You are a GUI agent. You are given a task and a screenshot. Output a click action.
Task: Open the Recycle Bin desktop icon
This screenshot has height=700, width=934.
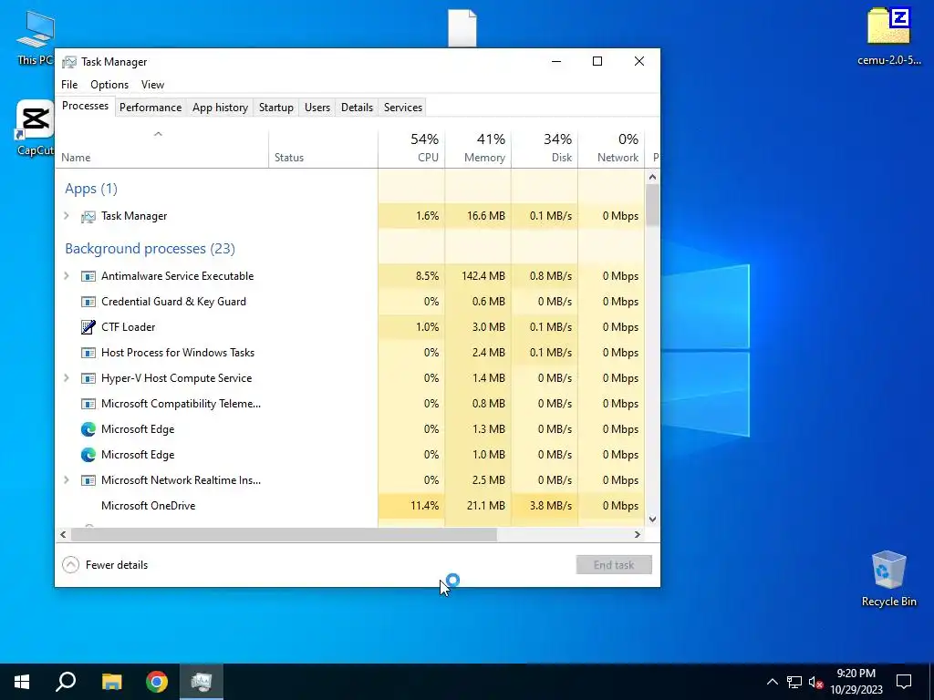(888, 579)
